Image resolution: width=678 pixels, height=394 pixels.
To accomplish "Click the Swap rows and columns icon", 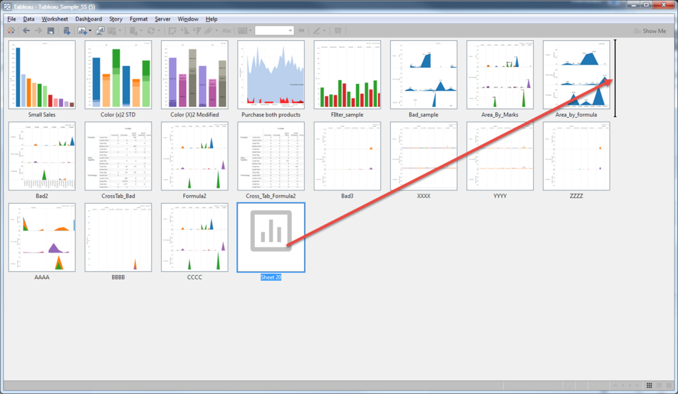I will tap(172, 30).
